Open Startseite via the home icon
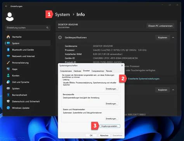The width and height of the screenshot is (184, 141). pyautogui.click(x=8, y=37)
